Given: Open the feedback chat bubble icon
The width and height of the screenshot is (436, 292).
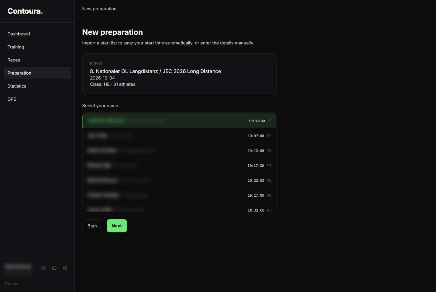Looking at the screenshot, I should [54, 268].
